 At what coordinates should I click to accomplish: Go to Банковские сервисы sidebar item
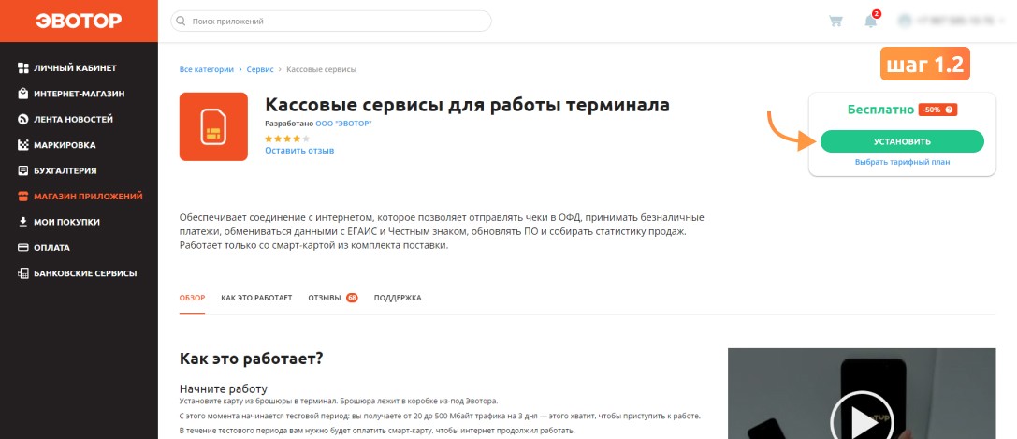[77, 273]
